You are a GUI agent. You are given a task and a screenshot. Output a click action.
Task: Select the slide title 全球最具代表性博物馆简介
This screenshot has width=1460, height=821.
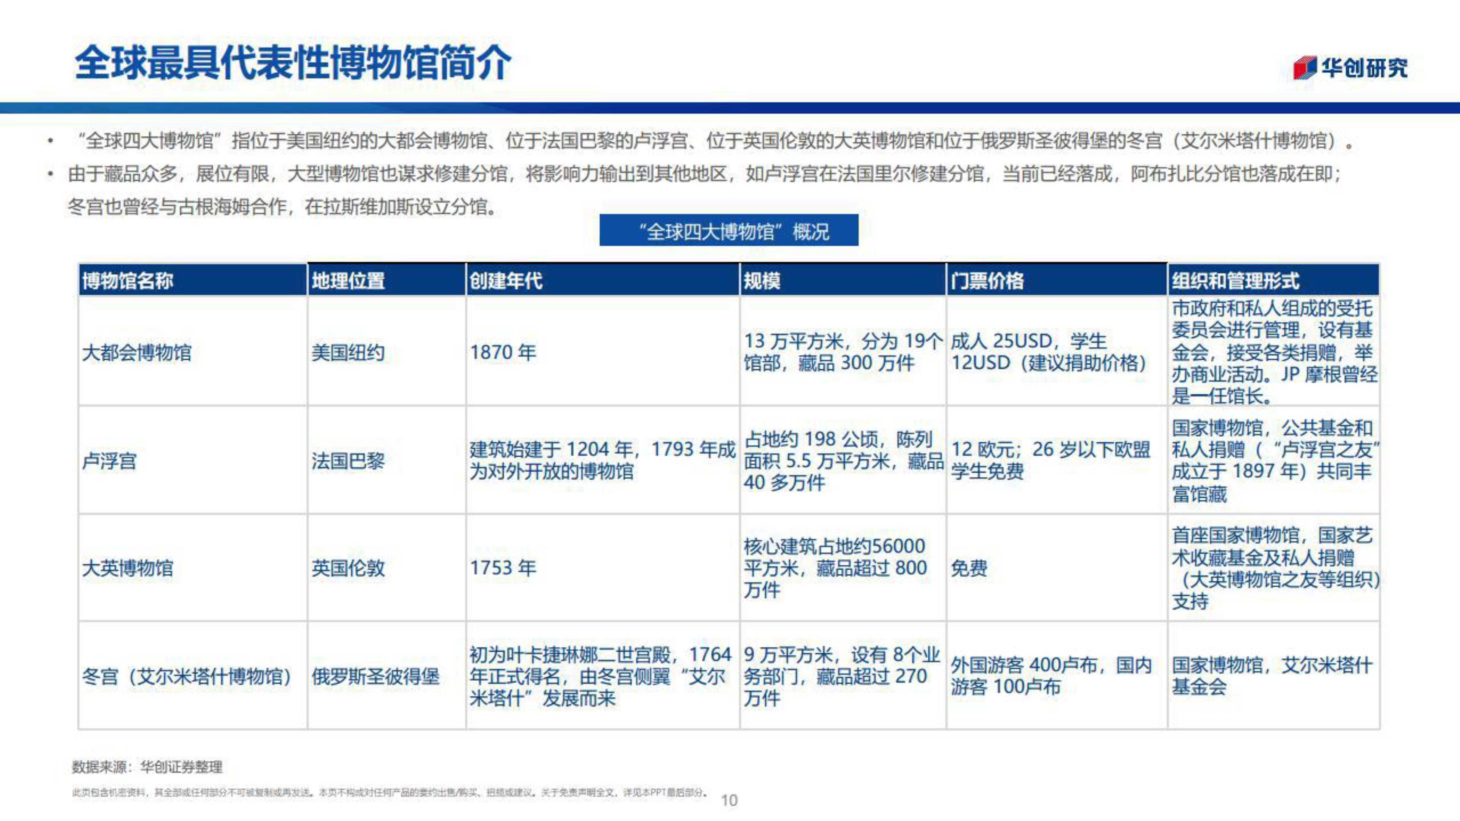[x=293, y=62]
